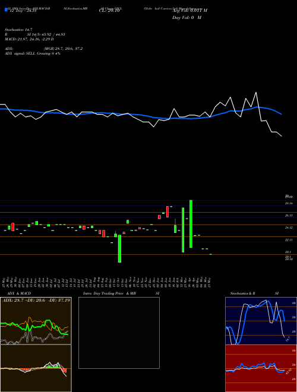Click the empty Intra Day Trading Price panel
Image resolution: width=297 pixels, height=392 pixels.
119,333
